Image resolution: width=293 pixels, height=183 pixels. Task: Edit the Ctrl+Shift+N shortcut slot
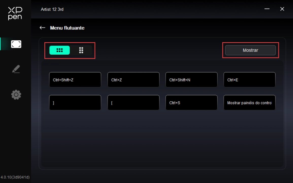[x=191, y=80]
